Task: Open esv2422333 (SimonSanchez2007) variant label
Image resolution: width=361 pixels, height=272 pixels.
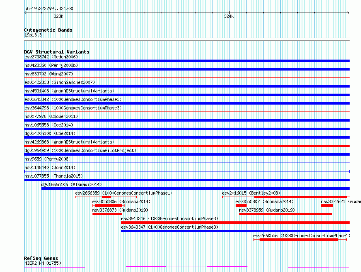Action: pyautogui.click(x=60, y=82)
